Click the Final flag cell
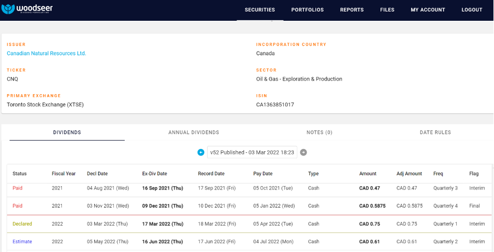Screen dimensions: 494x252 (x=474, y=205)
